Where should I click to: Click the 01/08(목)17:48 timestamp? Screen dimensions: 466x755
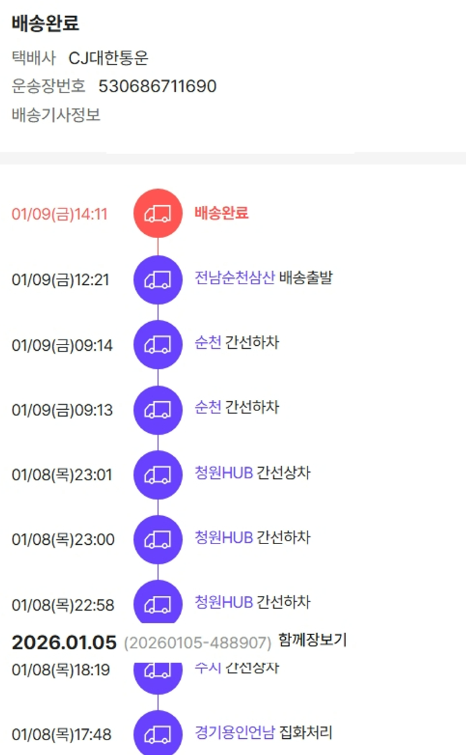[x=62, y=734]
